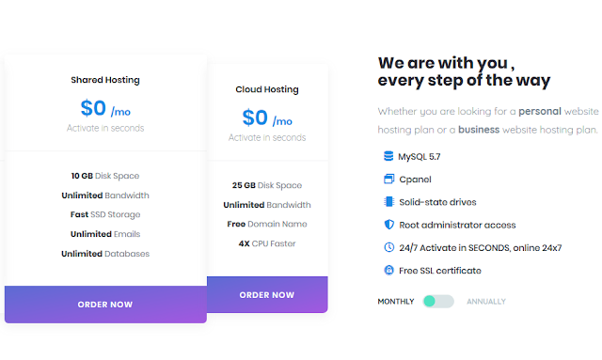The height and width of the screenshot is (360, 602).
Task: Toggle the Monthly/Annually billing switch
Action: [x=438, y=302]
